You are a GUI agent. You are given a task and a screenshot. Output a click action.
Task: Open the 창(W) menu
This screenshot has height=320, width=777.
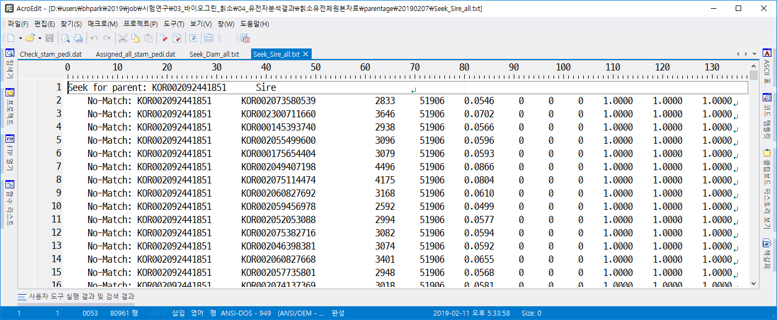coord(226,24)
